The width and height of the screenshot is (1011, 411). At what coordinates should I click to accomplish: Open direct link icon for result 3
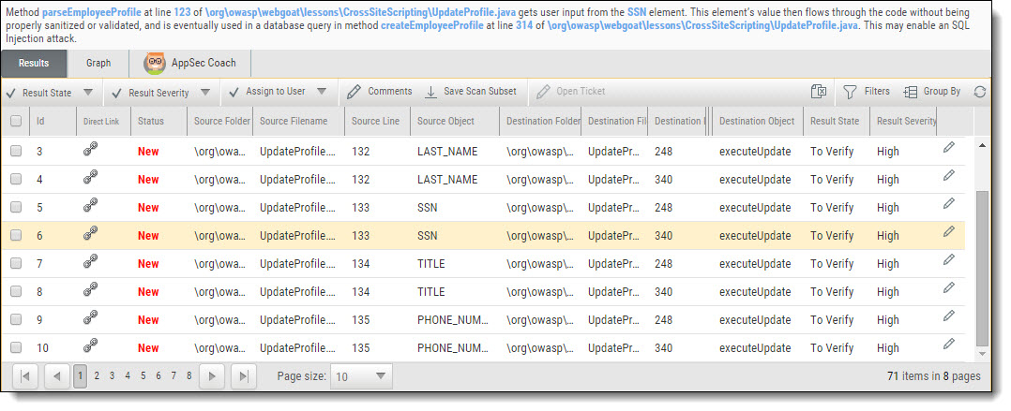(x=90, y=150)
